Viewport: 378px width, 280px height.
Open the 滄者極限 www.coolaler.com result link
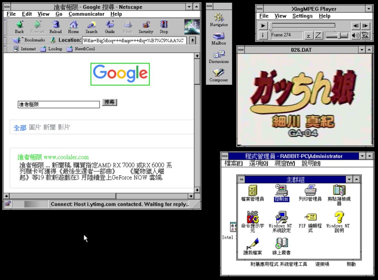click(x=53, y=157)
